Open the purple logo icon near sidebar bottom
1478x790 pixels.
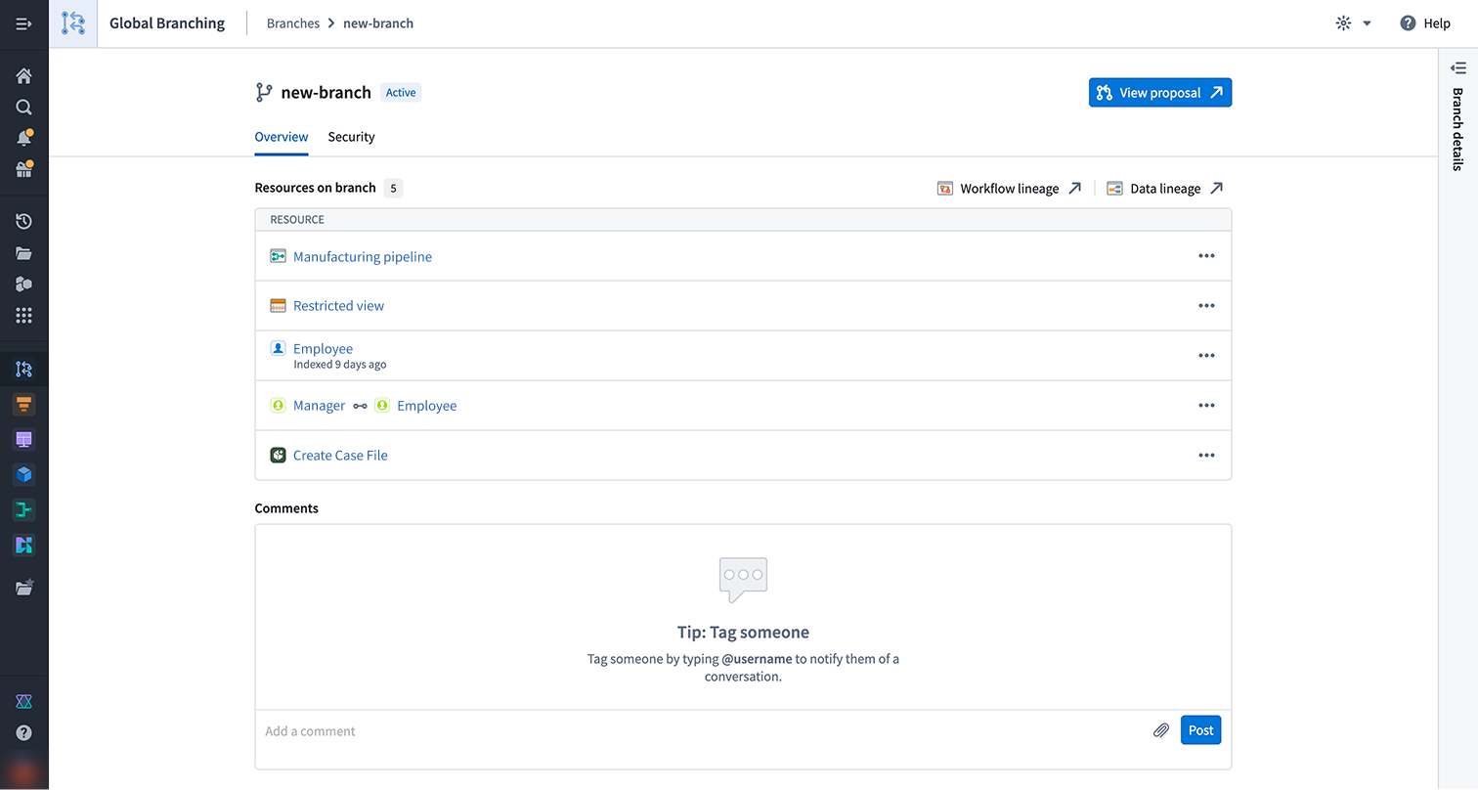tap(23, 702)
